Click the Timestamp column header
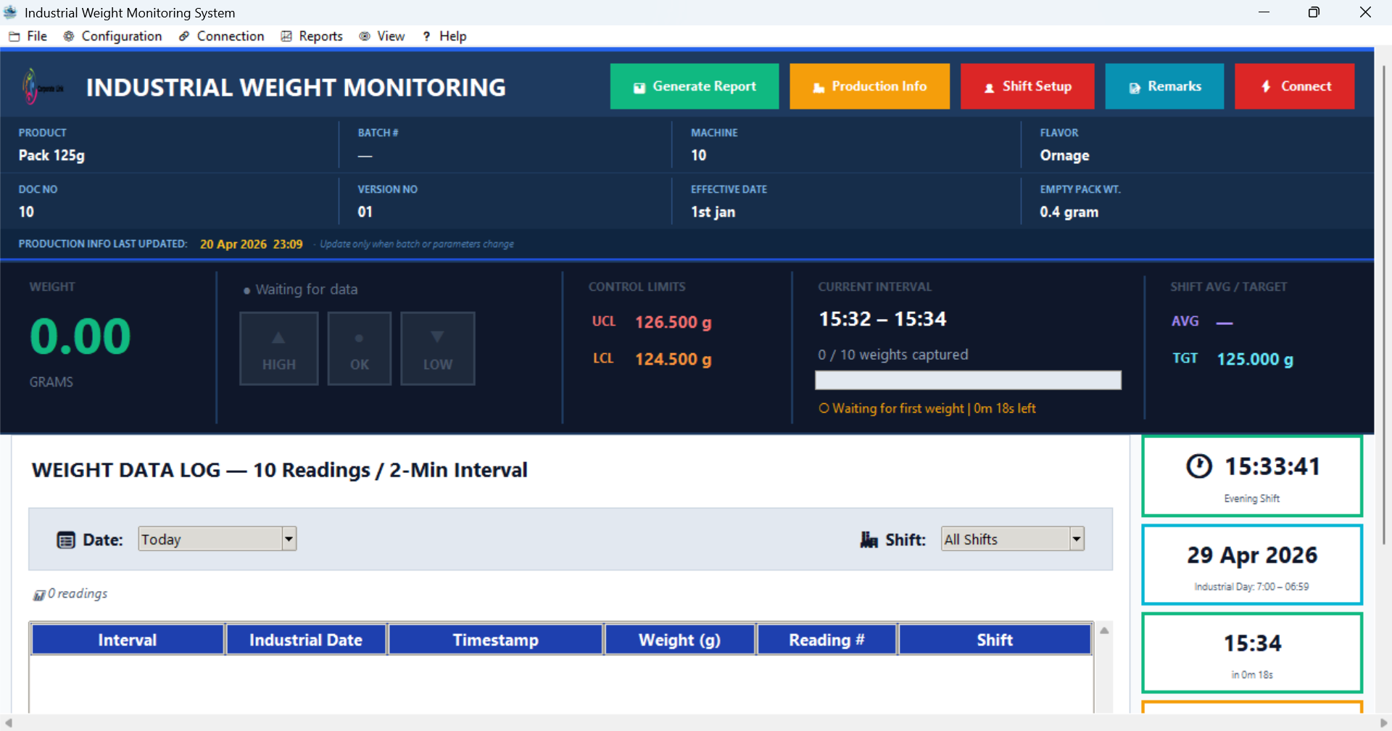 click(496, 640)
